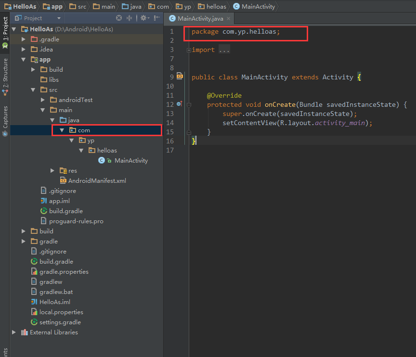Expand External Libraries node

pos(14,332)
